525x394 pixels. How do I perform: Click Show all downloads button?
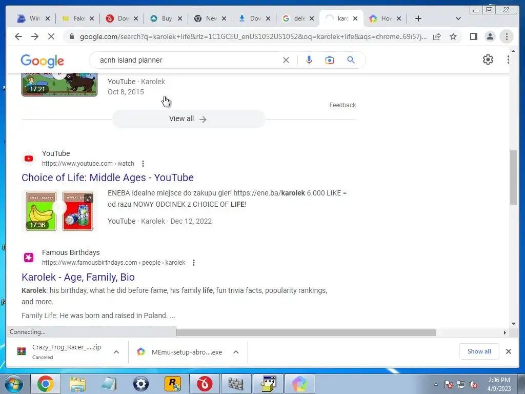coord(479,351)
